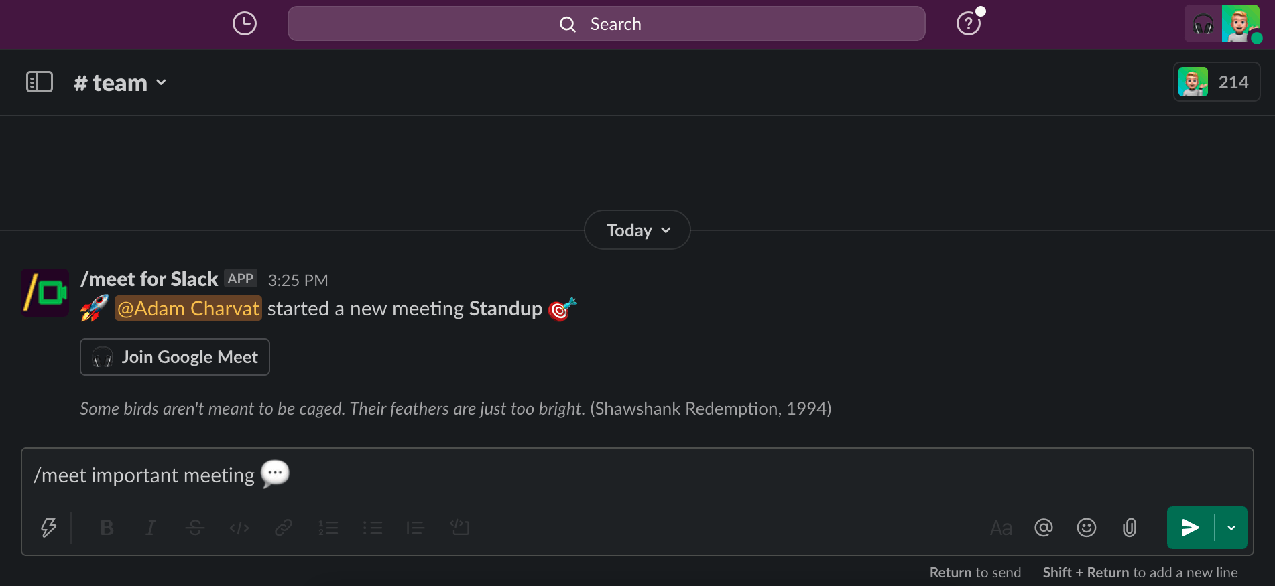Open the Today date dropdown
Image resolution: width=1275 pixels, height=586 pixels.
tap(637, 230)
